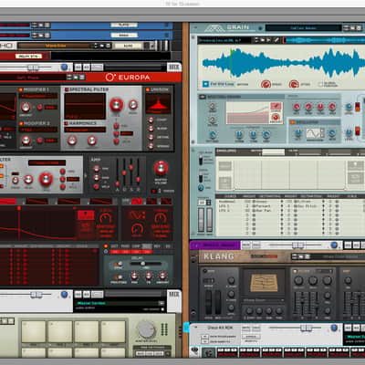The width and height of the screenshot is (365, 365).
Task: Click the Europa Master Volume knob
Action: (161, 168)
